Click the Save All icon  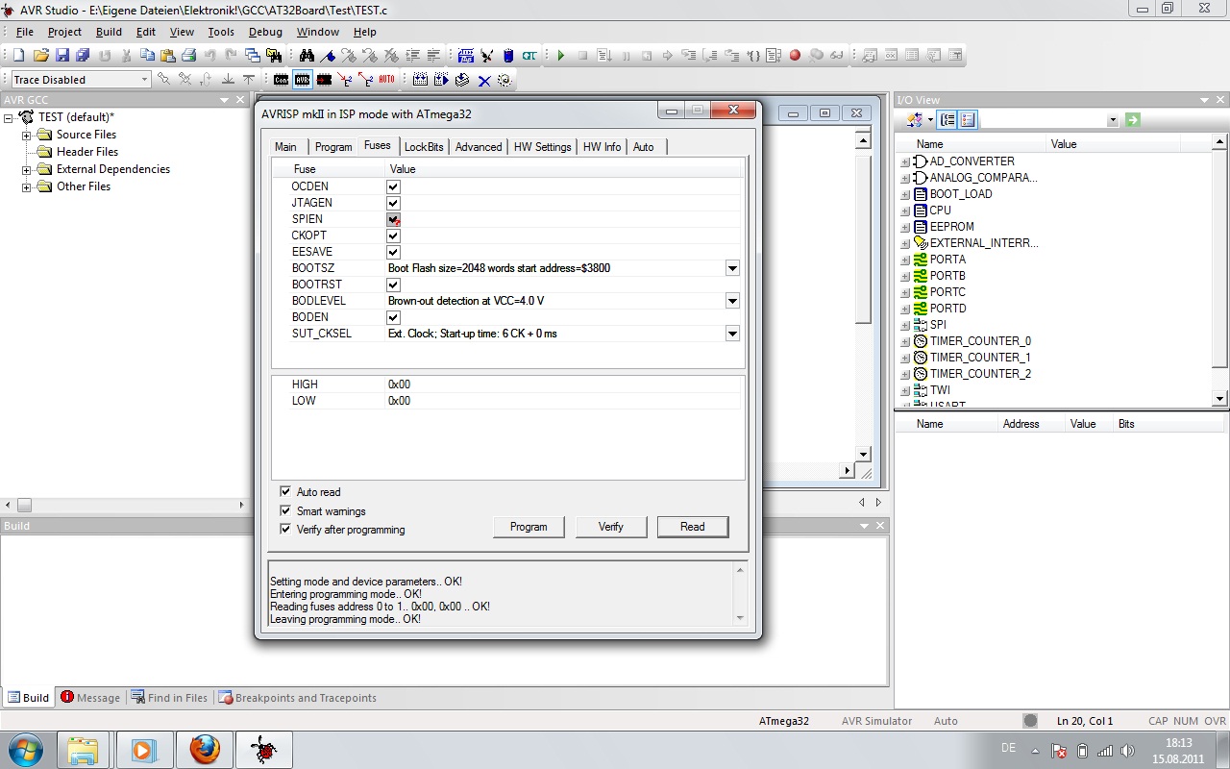tap(83, 56)
